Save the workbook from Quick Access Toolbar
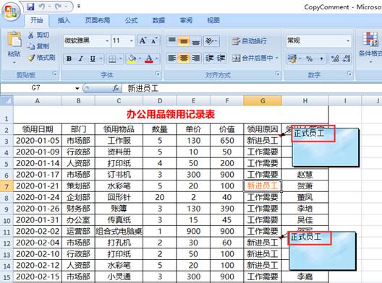This screenshot has height=283, width=382. pyautogui.click(x=30, y=6)
